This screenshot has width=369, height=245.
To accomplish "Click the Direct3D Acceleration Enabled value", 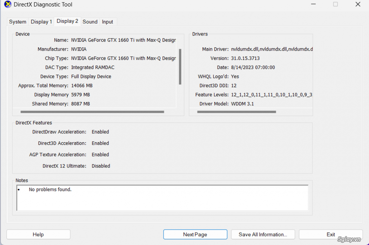I will click(x=100, y=143).
